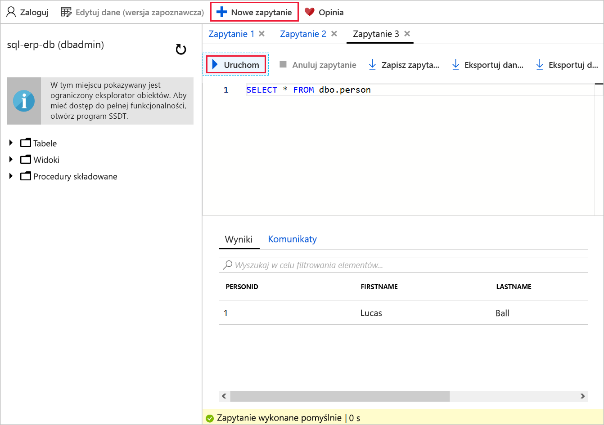Click the sql-erp-db (dbadmin) database name
Image resolution: width=604 pixels, height=425 pixels.
click(x=55, y=45)
